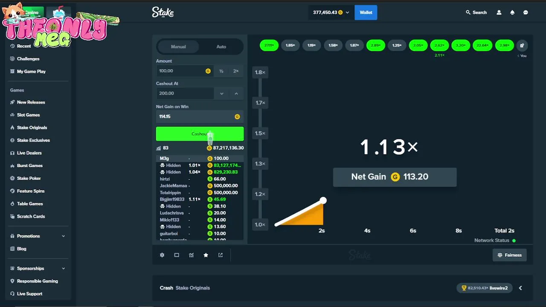Select the Totalrippin bet row
This screenshot has width=546, height=307.
tap(200, 193)
